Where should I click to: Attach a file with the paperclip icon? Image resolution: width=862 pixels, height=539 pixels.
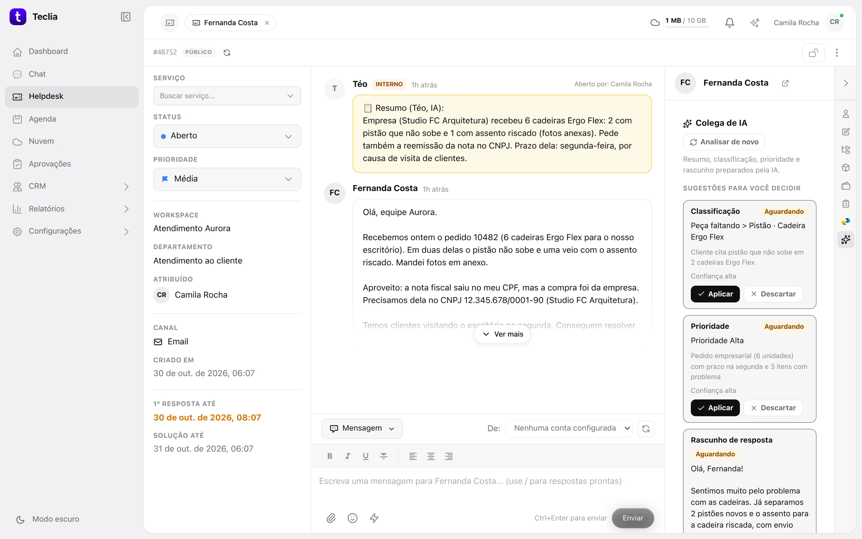click(331, 518)
